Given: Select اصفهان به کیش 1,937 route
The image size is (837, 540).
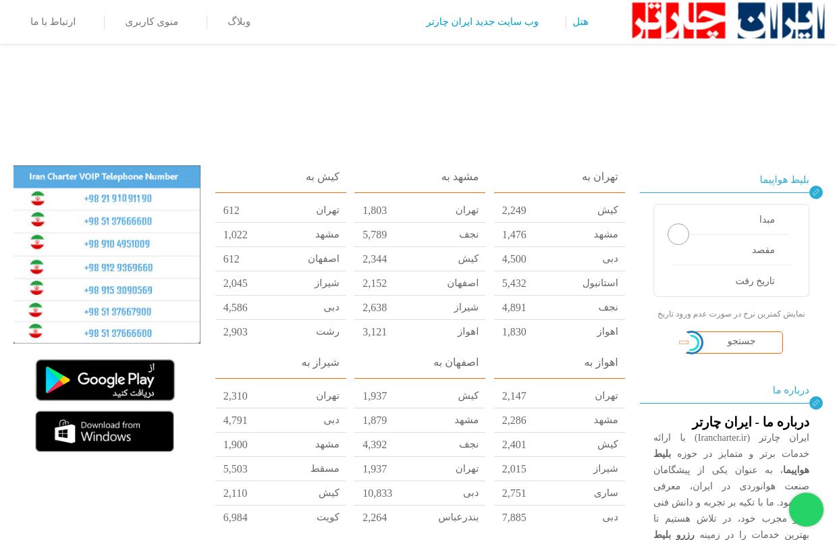Looking at the screenshot, I should [x=420, y=396].
